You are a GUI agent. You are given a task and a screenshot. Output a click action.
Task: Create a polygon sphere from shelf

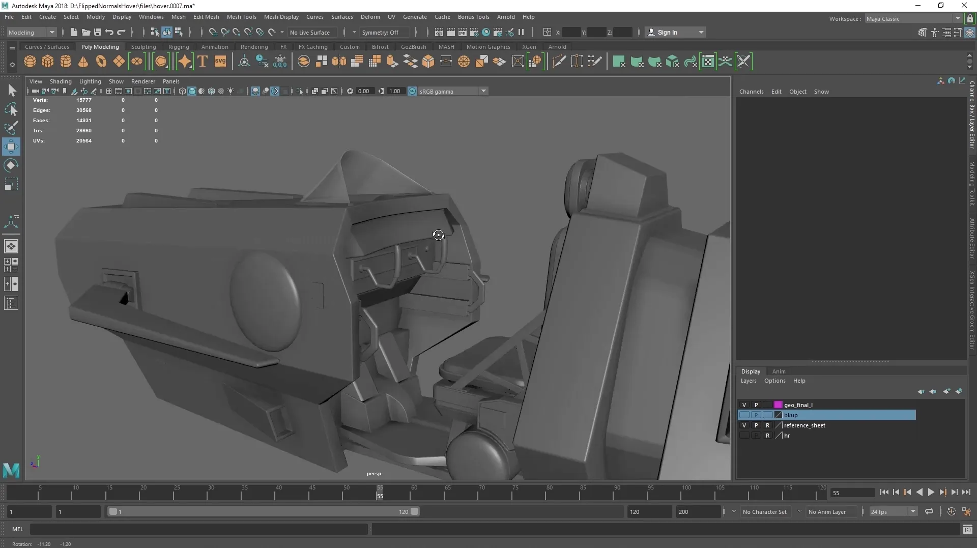click(x=30, y=62)
